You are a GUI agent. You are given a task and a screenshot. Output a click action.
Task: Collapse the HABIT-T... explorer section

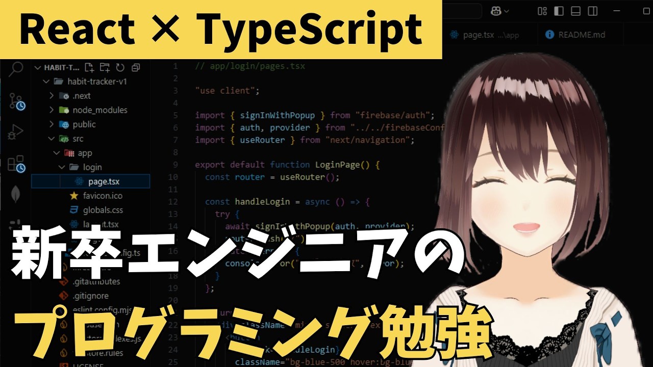point(37,67)
